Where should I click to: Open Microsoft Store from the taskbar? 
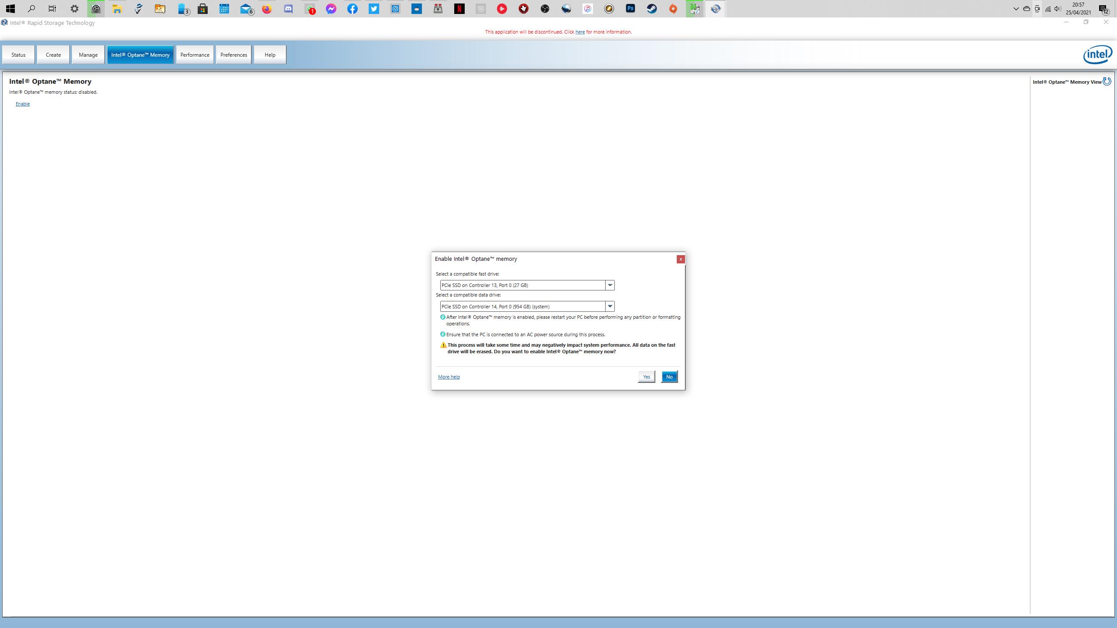click(x=202, y=9)
